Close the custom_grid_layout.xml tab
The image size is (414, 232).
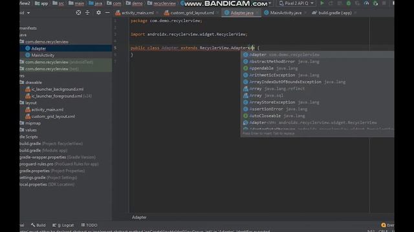tap(217, 13)
